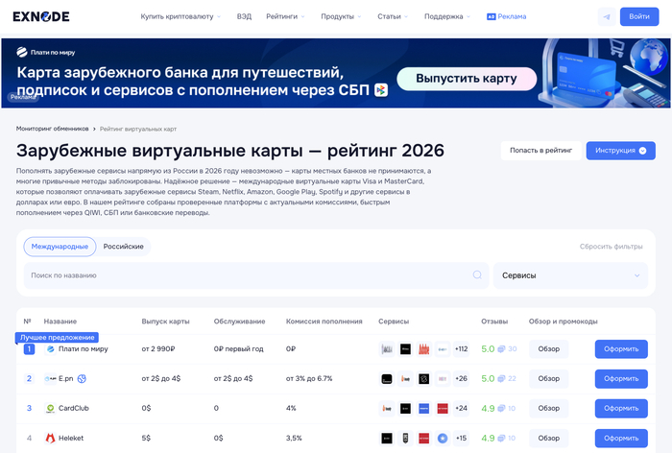This screenshot has height=453, width=672.
Task: Click the Поиск по названию search field
Action: (250, 275)
